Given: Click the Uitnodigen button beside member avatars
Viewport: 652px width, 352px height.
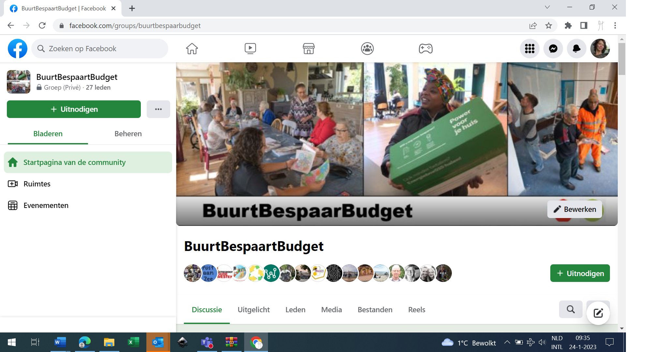Looking at the screenshot, I should pyautogui.click(x=580, y=273).
